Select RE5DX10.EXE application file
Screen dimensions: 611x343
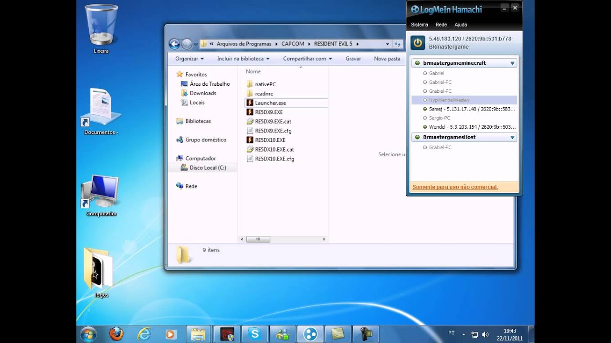270,140
